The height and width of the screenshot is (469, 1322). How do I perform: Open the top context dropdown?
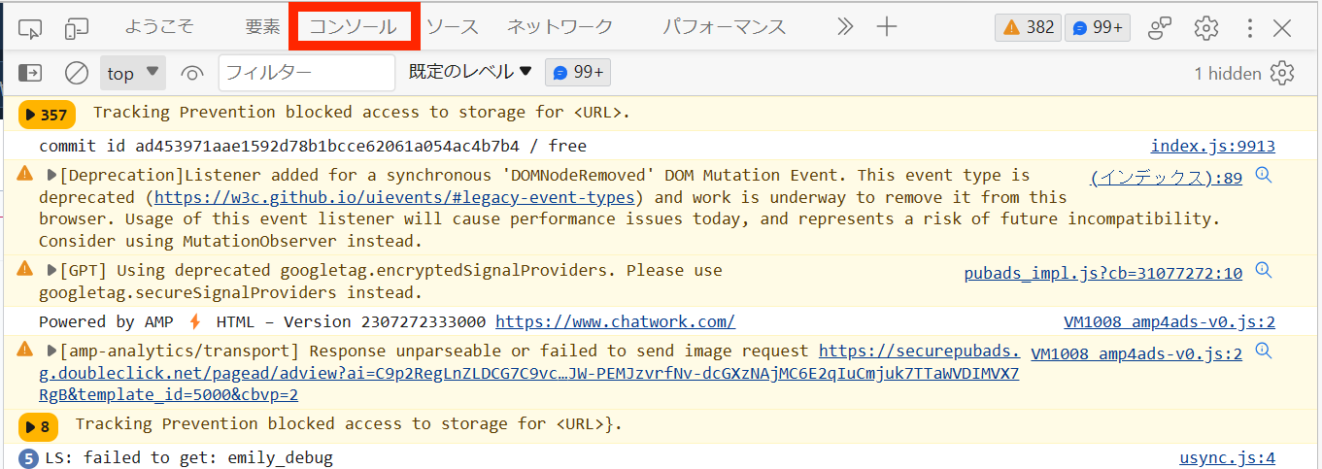[133, 73]
